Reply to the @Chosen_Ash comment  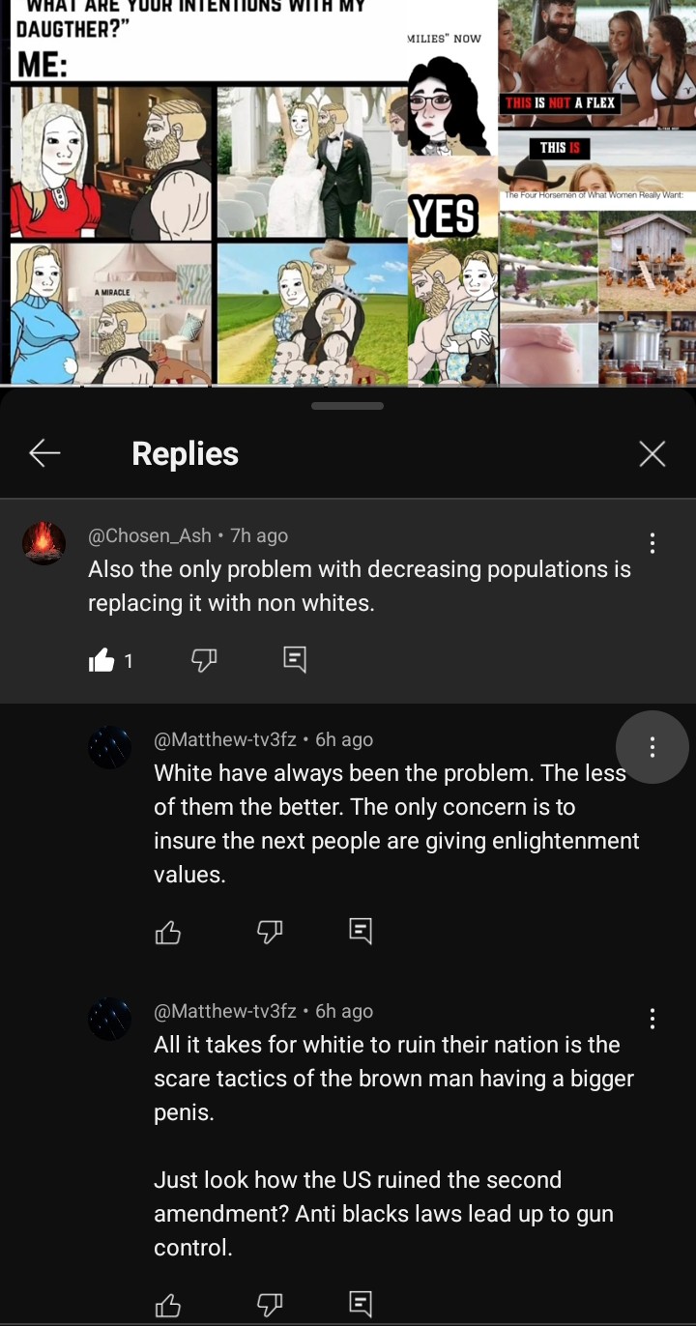point(295,660)
